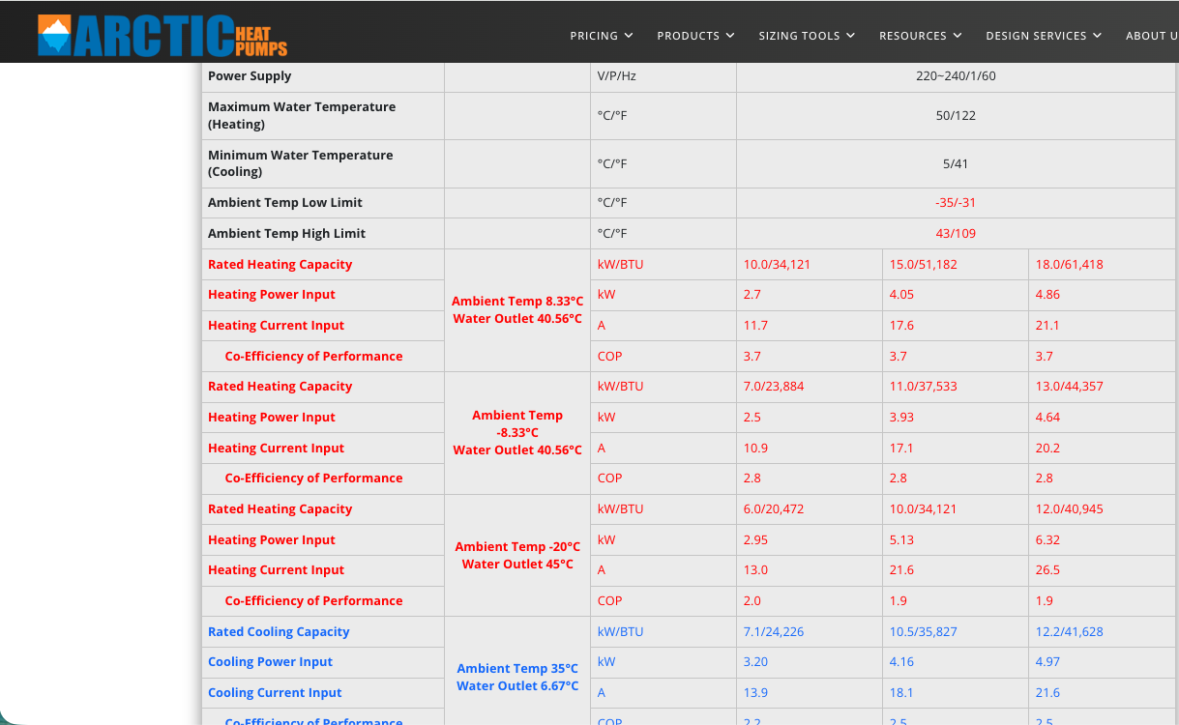Expand the Pricing dropdown chevron
This screenshot has width=1179, height=725.
point(629,36)
